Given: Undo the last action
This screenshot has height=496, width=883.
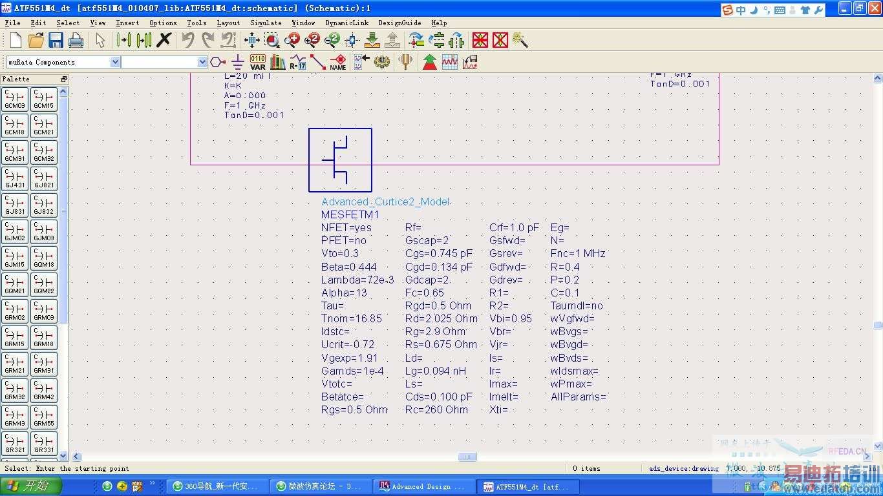Looking at the screenshot, I should point(187,40).
